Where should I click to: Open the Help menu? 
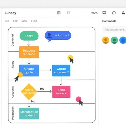(34, 21)
